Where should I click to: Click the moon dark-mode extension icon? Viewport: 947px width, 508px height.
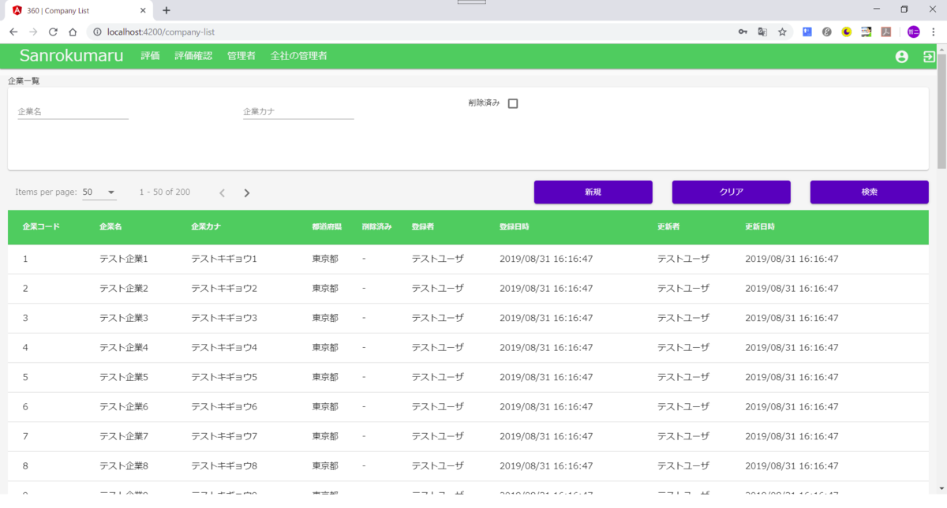846,31
